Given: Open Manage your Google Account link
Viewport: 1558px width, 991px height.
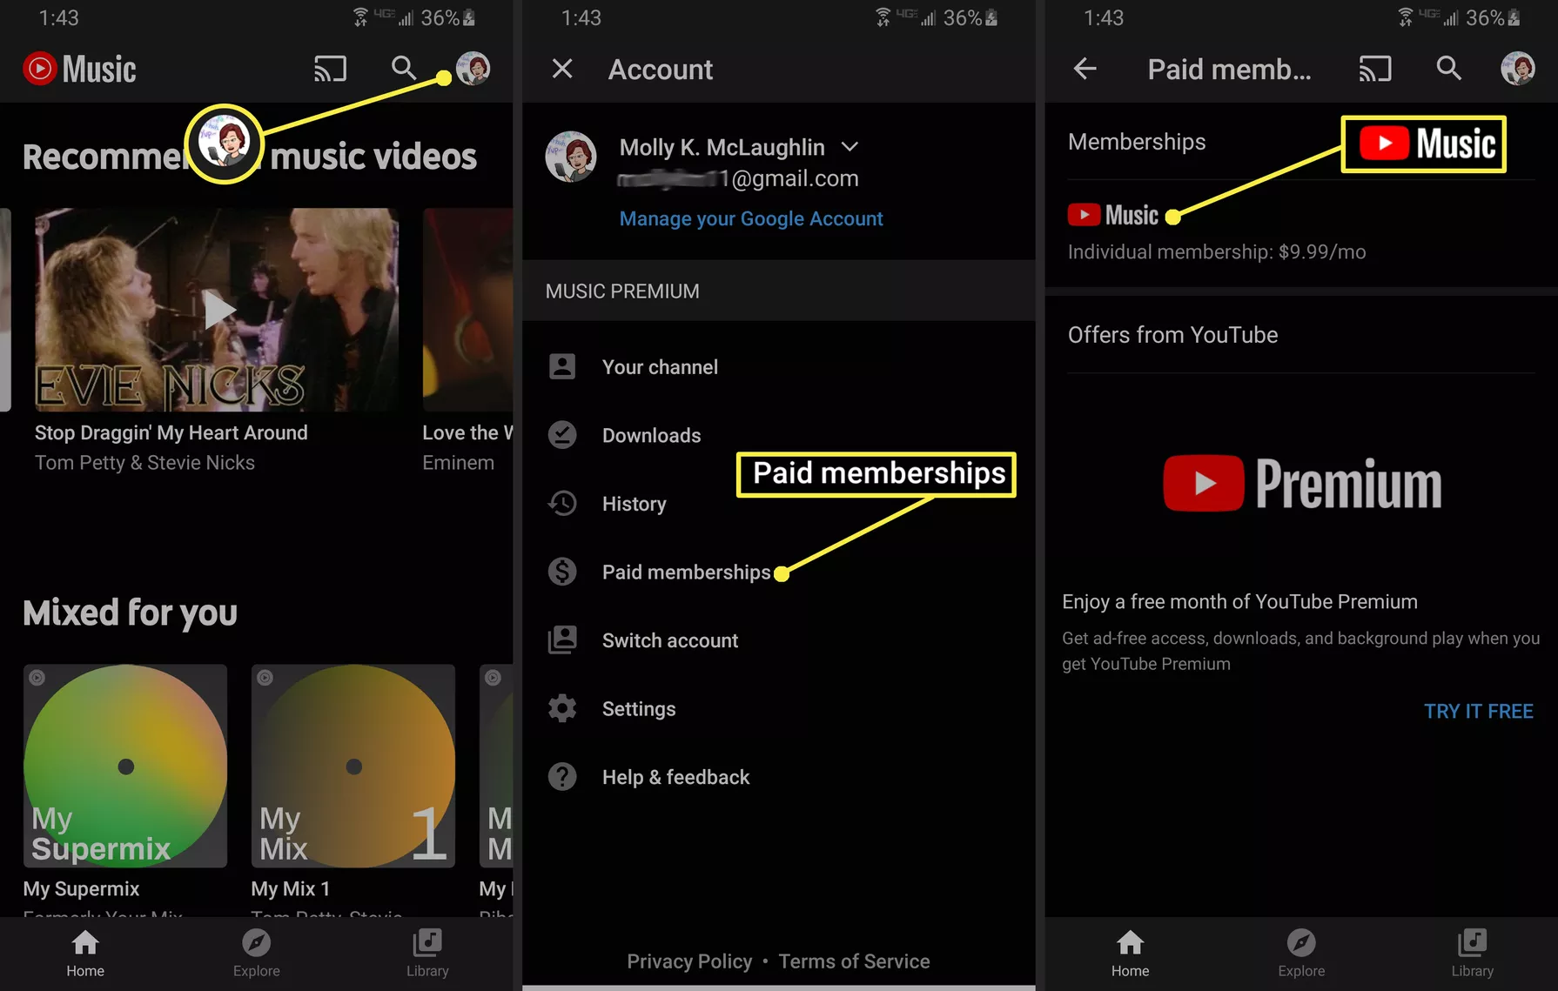Looking at the screenshot, I should pos(750,218).
